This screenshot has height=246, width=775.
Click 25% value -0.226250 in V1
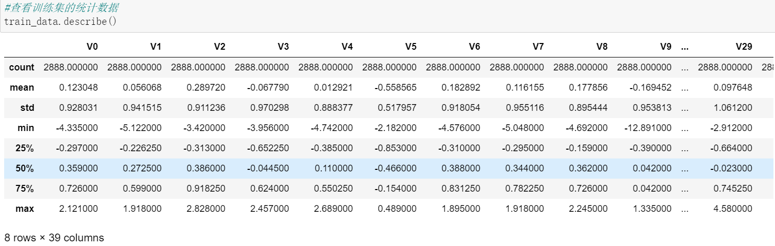(141, 148)
